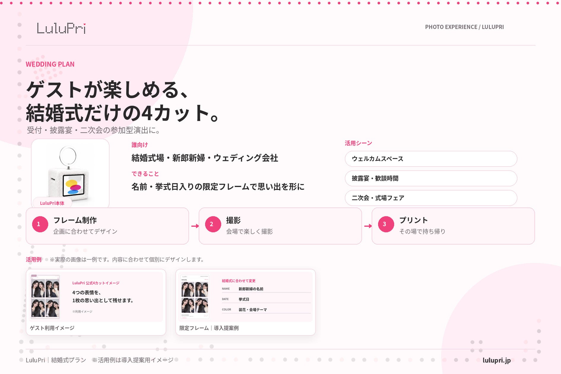Click the LuluPri 公式4カットイメージ caption
The height and width of the screenshot is (374, 561).
(96, 283)
